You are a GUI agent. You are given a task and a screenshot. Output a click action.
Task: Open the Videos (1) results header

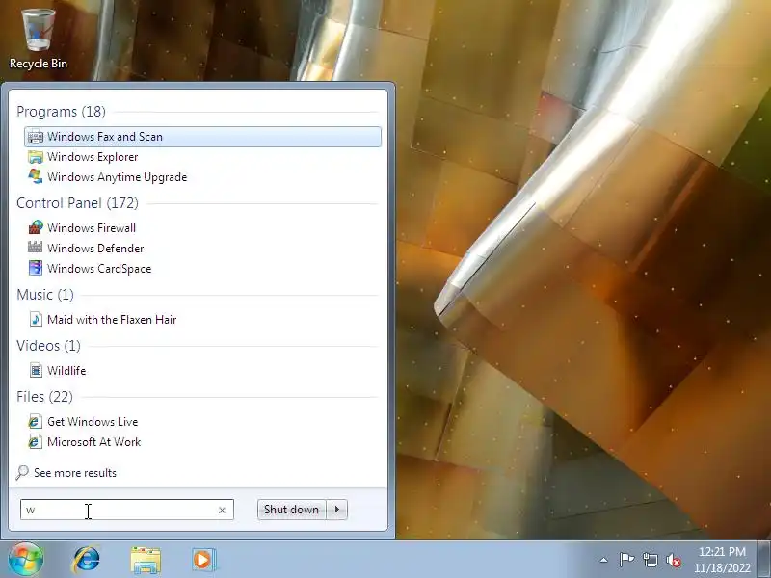[48, 346]
